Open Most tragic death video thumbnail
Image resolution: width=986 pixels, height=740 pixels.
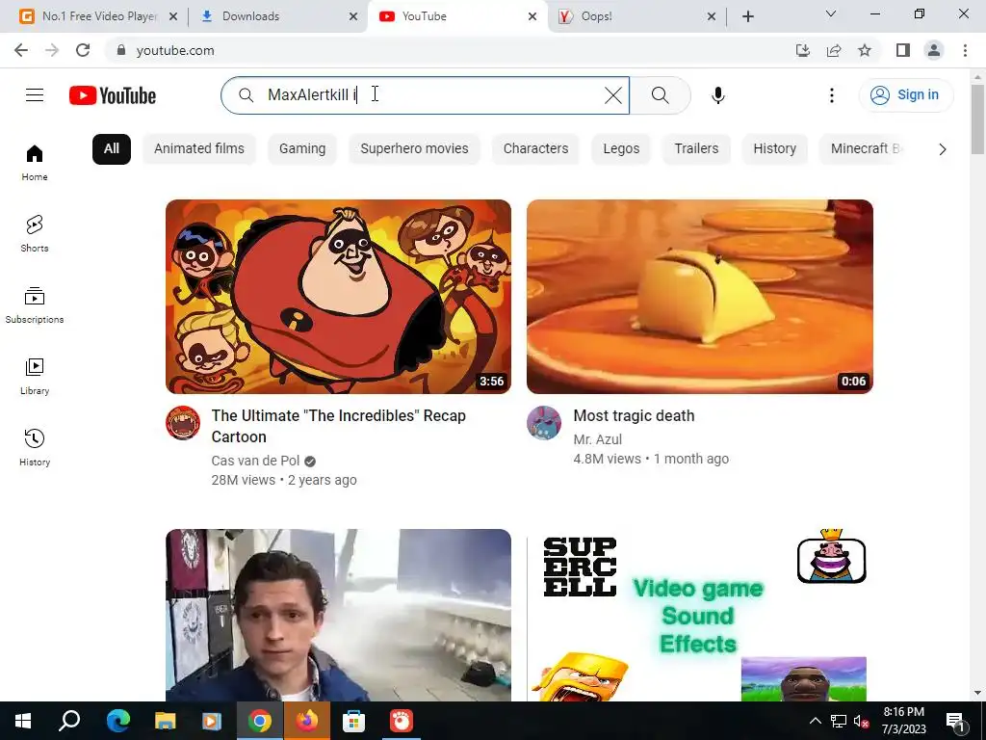pos(699,297)
